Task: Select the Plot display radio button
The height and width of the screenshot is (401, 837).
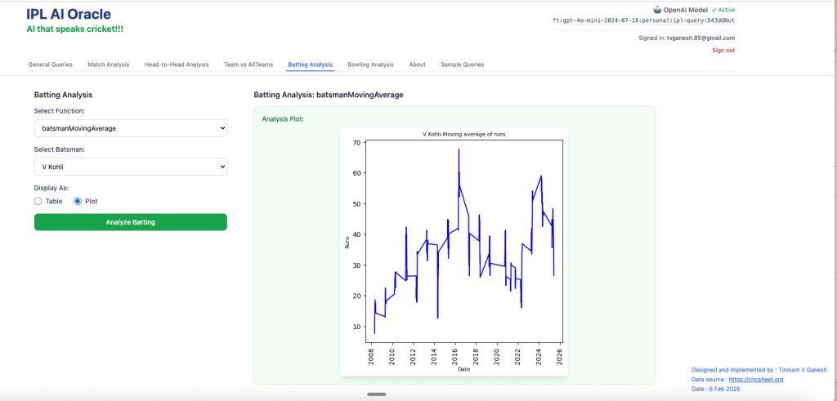Action: (78, 201)
